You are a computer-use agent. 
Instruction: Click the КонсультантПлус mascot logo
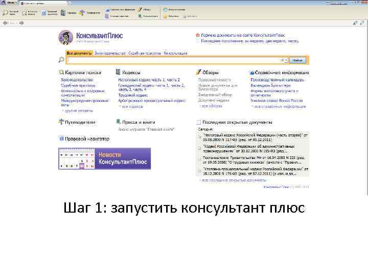coord(65,37)
